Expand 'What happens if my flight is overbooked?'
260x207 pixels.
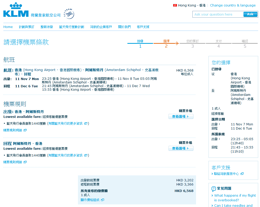point(235,198)
